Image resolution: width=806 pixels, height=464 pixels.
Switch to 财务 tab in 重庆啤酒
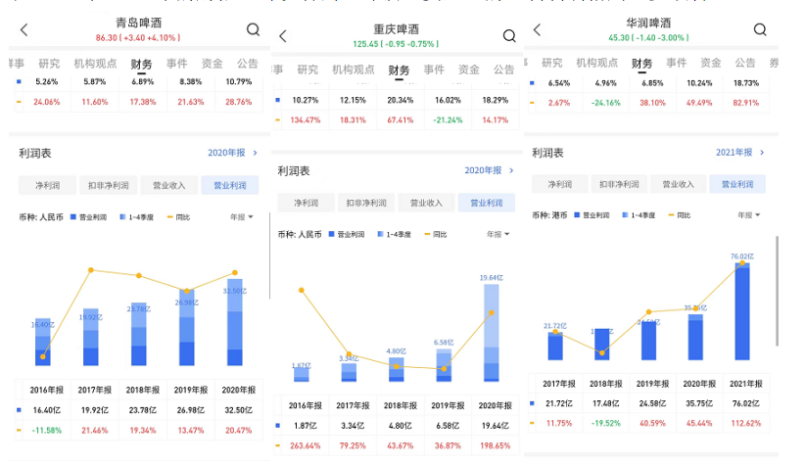click(x=399, y=70)
